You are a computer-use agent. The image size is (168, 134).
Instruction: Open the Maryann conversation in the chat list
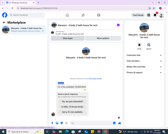click(24, 30)
